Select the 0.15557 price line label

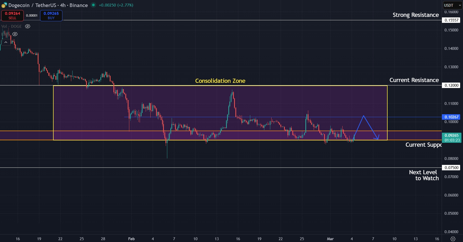451,20
